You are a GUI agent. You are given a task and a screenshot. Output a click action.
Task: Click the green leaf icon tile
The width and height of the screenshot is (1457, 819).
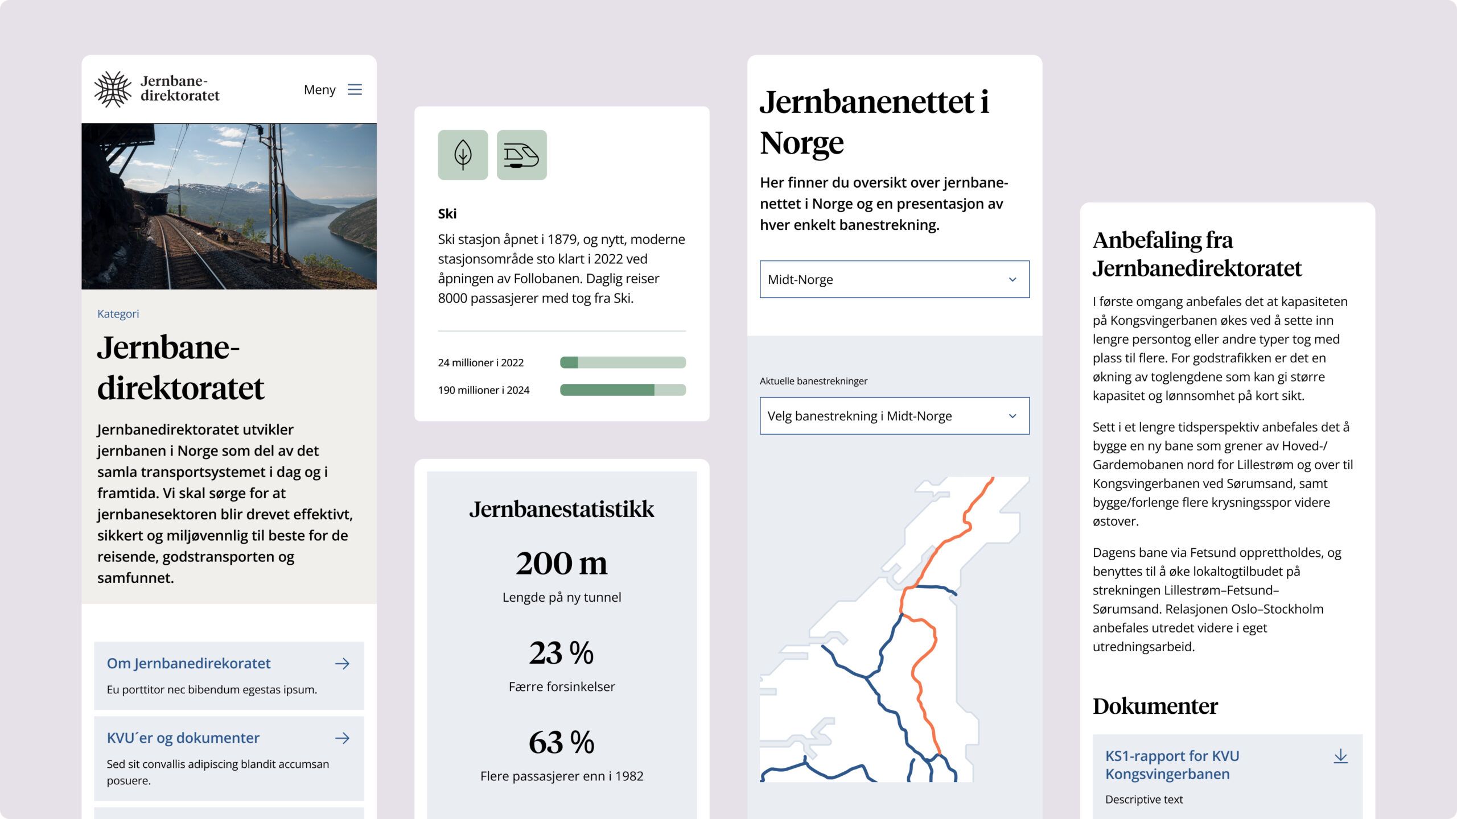click(463, 155)
